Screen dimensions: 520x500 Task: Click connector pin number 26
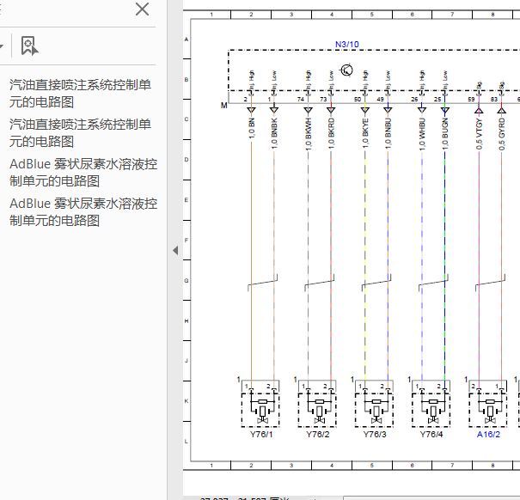(x=414, y=99)
